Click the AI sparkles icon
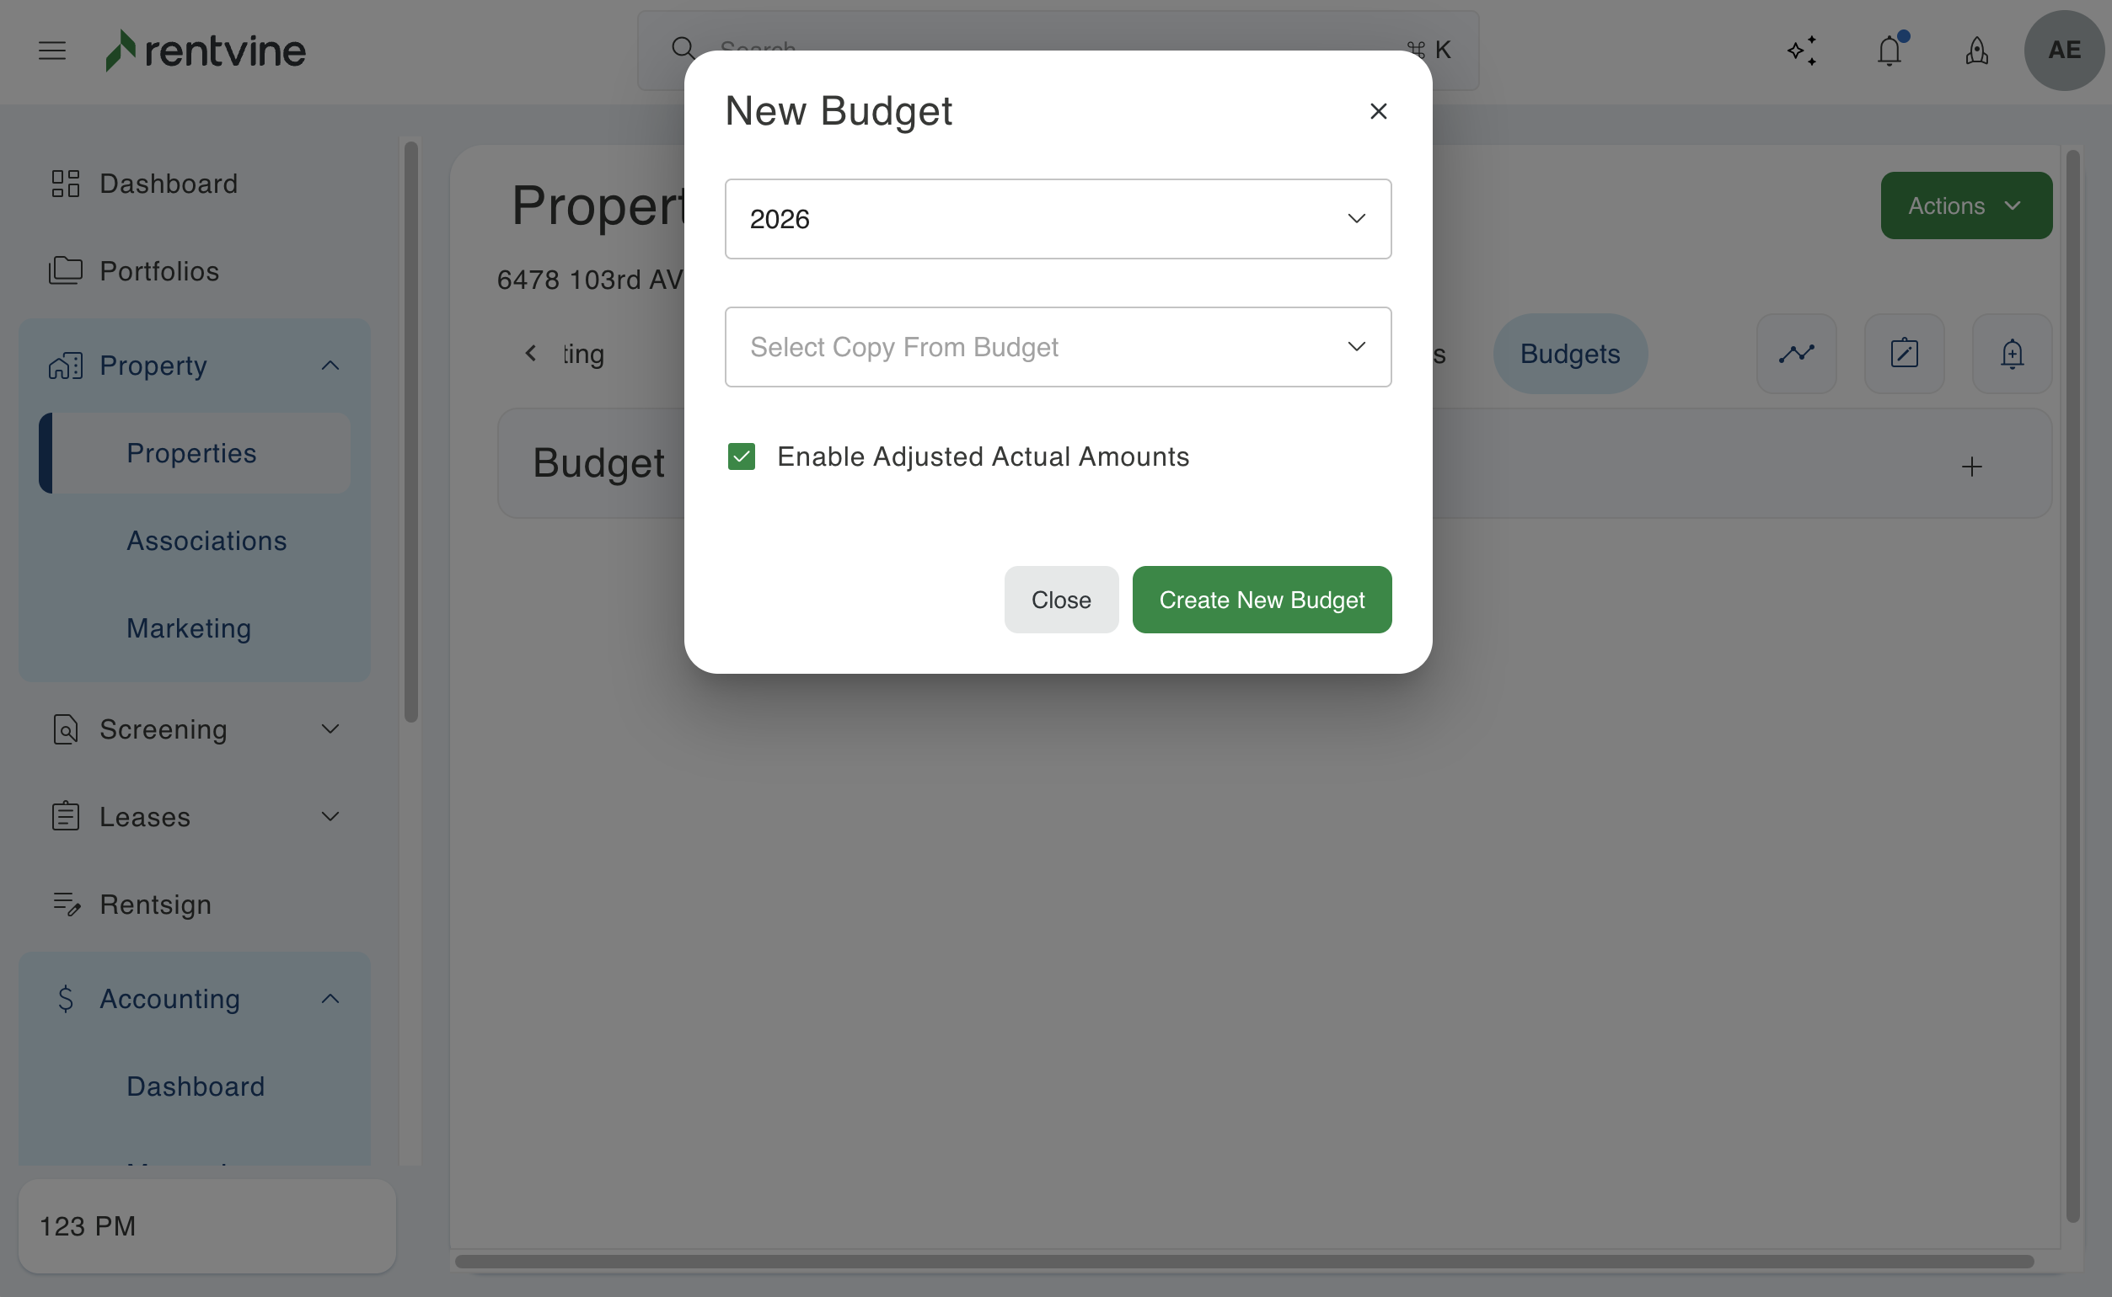Image resolution: width=2112 pixels, height=1297 pixels. point(1801,51)
